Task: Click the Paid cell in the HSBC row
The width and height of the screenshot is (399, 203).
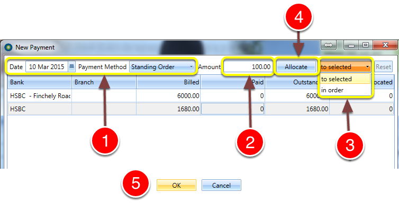Action: coord(233,109)
